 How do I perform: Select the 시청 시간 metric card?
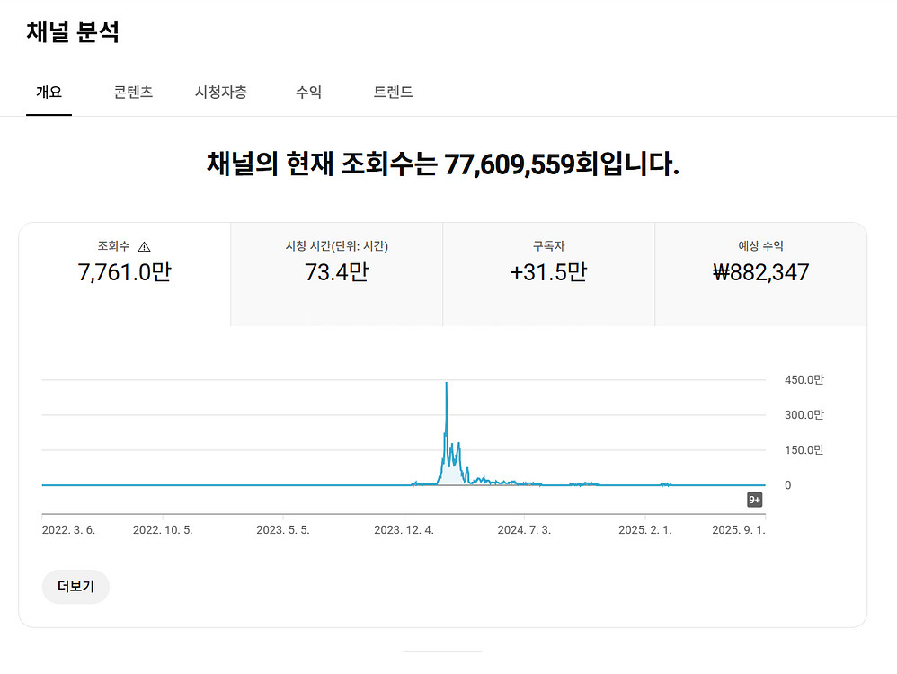pyautogui.click(x=337, y=275)
